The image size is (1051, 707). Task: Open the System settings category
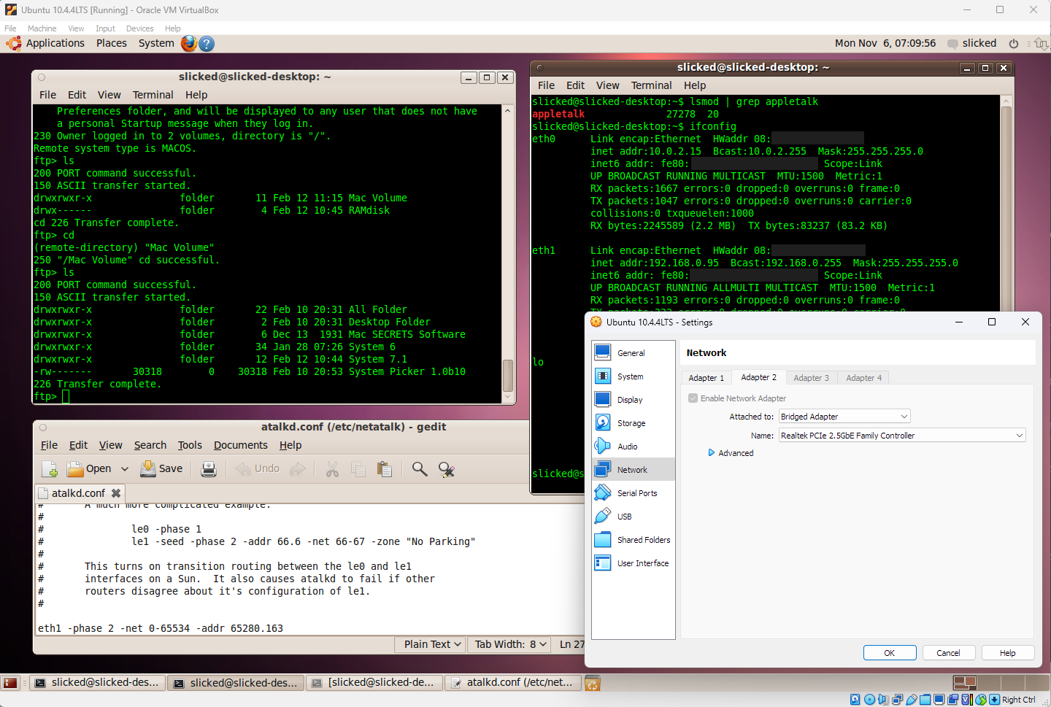point(633,376)
